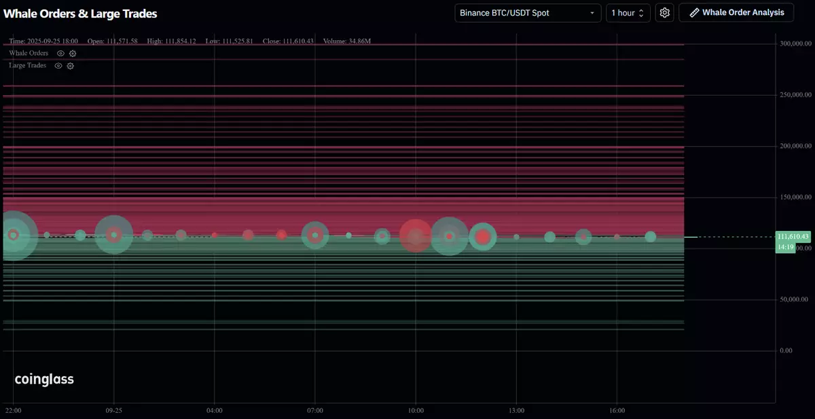This screenshot has width=815, height=419.
Task: Click the large red trade bubble at 10:00
Action: tap(416, 235)
